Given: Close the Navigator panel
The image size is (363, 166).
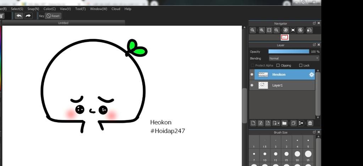Looking at the screenshot, I should point(319,23).
